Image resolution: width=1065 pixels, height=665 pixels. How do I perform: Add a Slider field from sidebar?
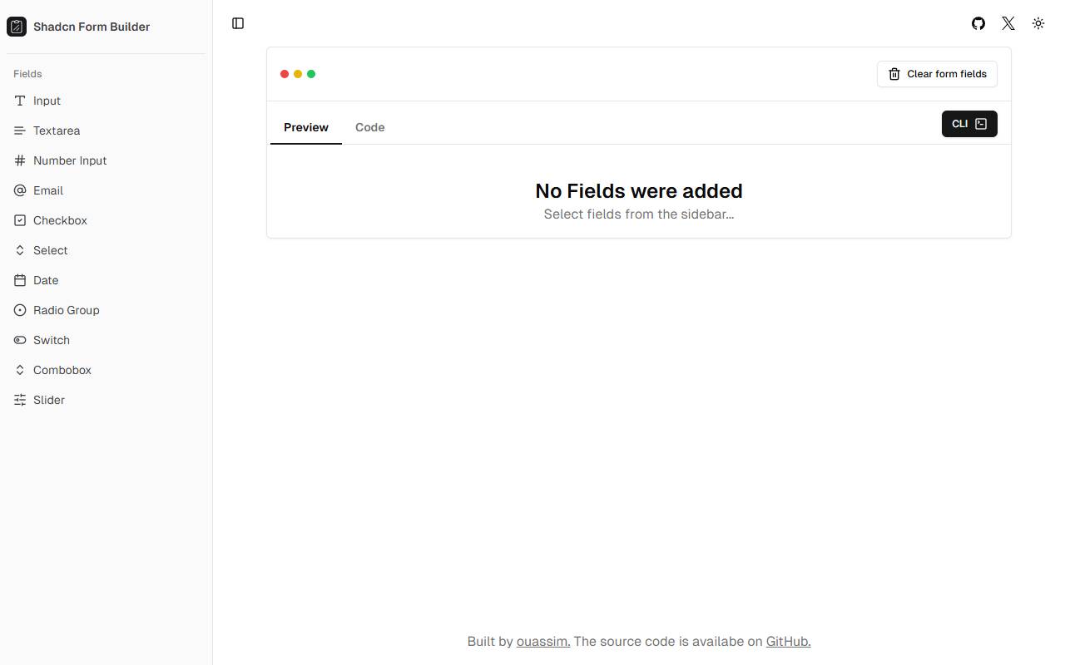pyautogui.click(x=106, y=400)
